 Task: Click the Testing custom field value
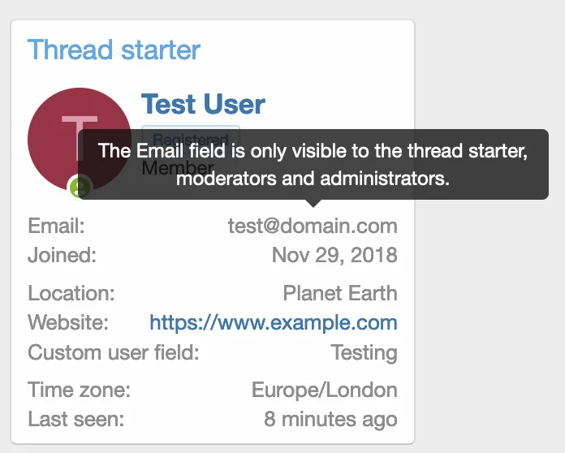[x=364, y=353]
